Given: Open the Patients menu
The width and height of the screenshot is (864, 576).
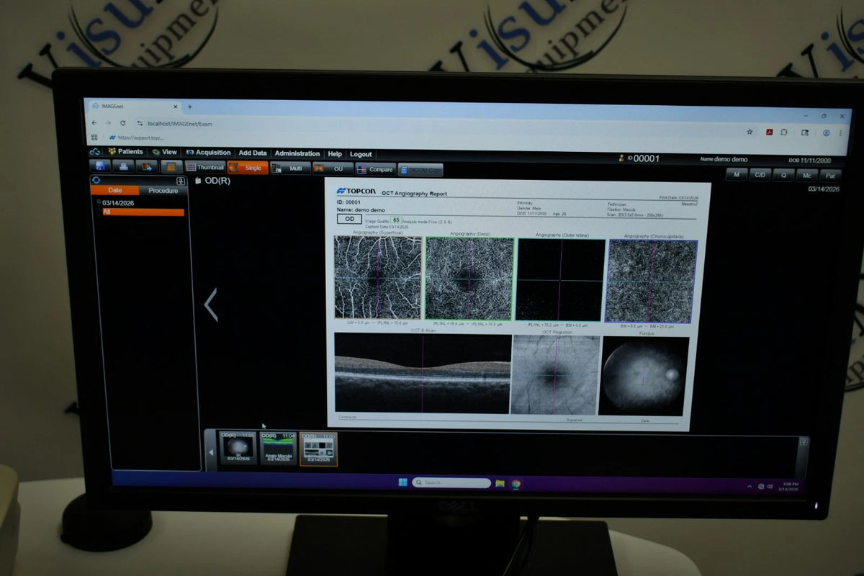Looking at the screenshot, I should (126, 152).
